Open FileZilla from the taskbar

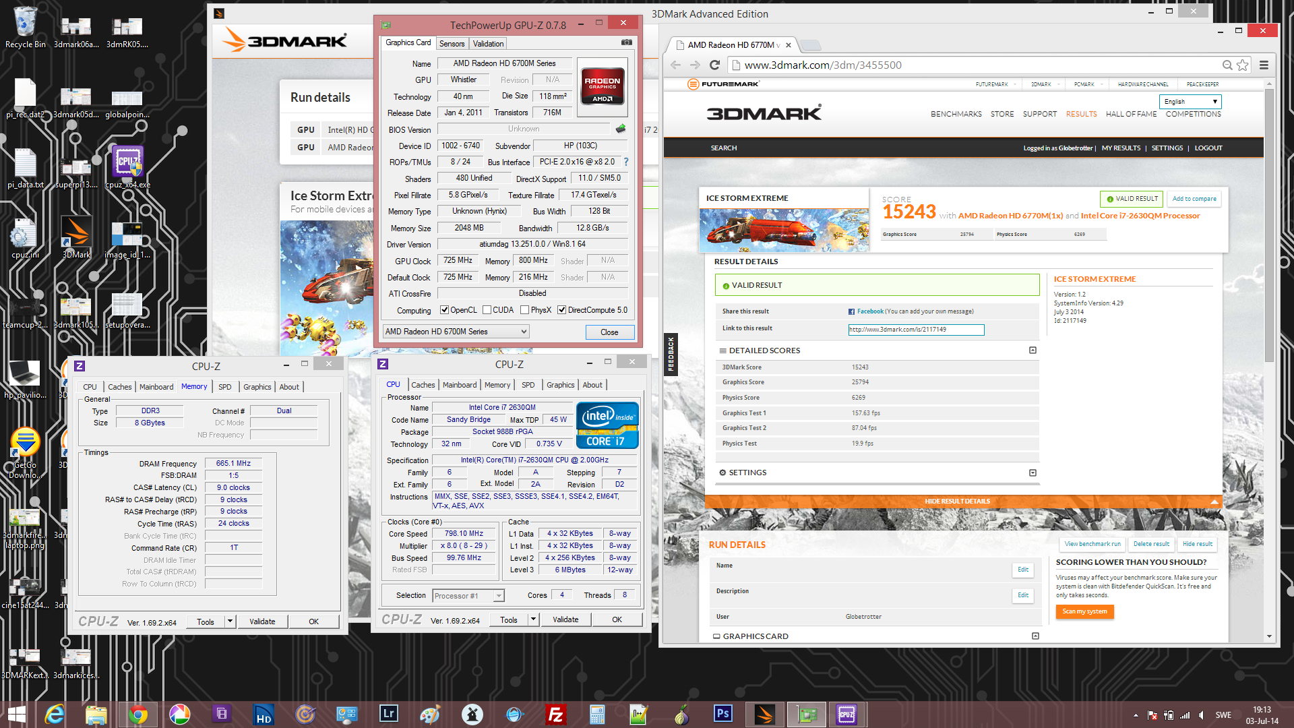556,714
